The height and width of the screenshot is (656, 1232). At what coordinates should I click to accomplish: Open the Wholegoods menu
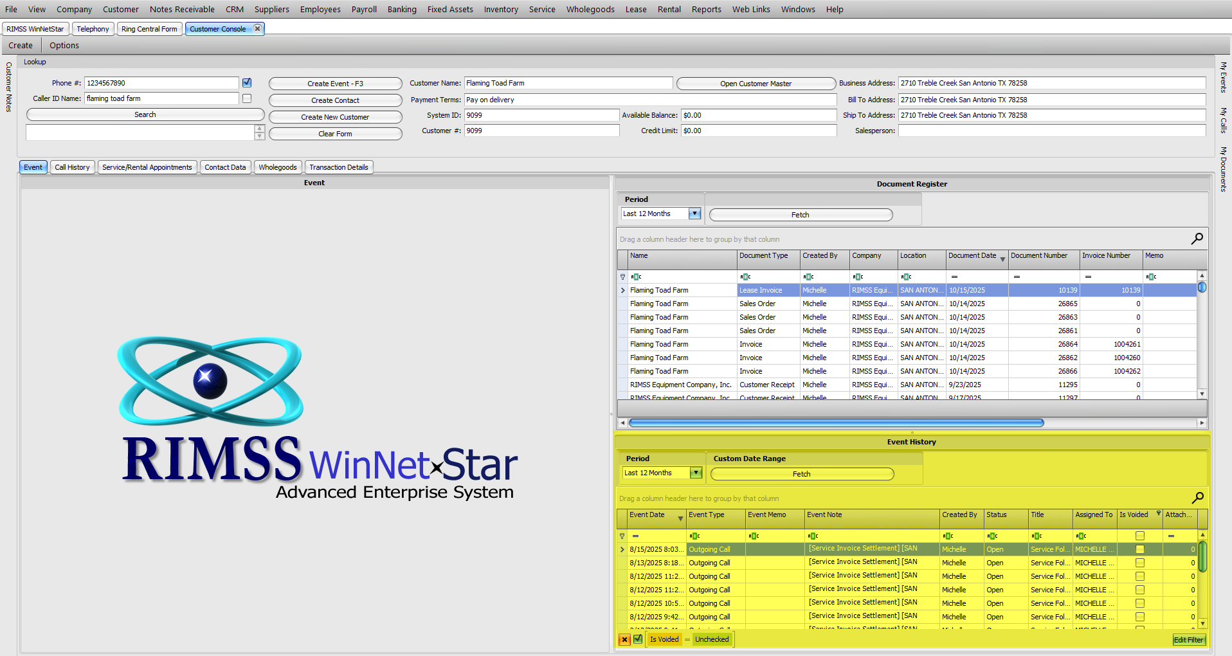tap(590, 9)
